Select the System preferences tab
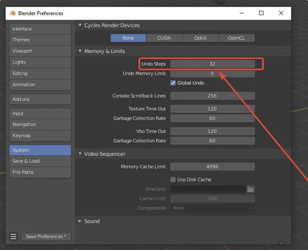 (x=40, y=150)
